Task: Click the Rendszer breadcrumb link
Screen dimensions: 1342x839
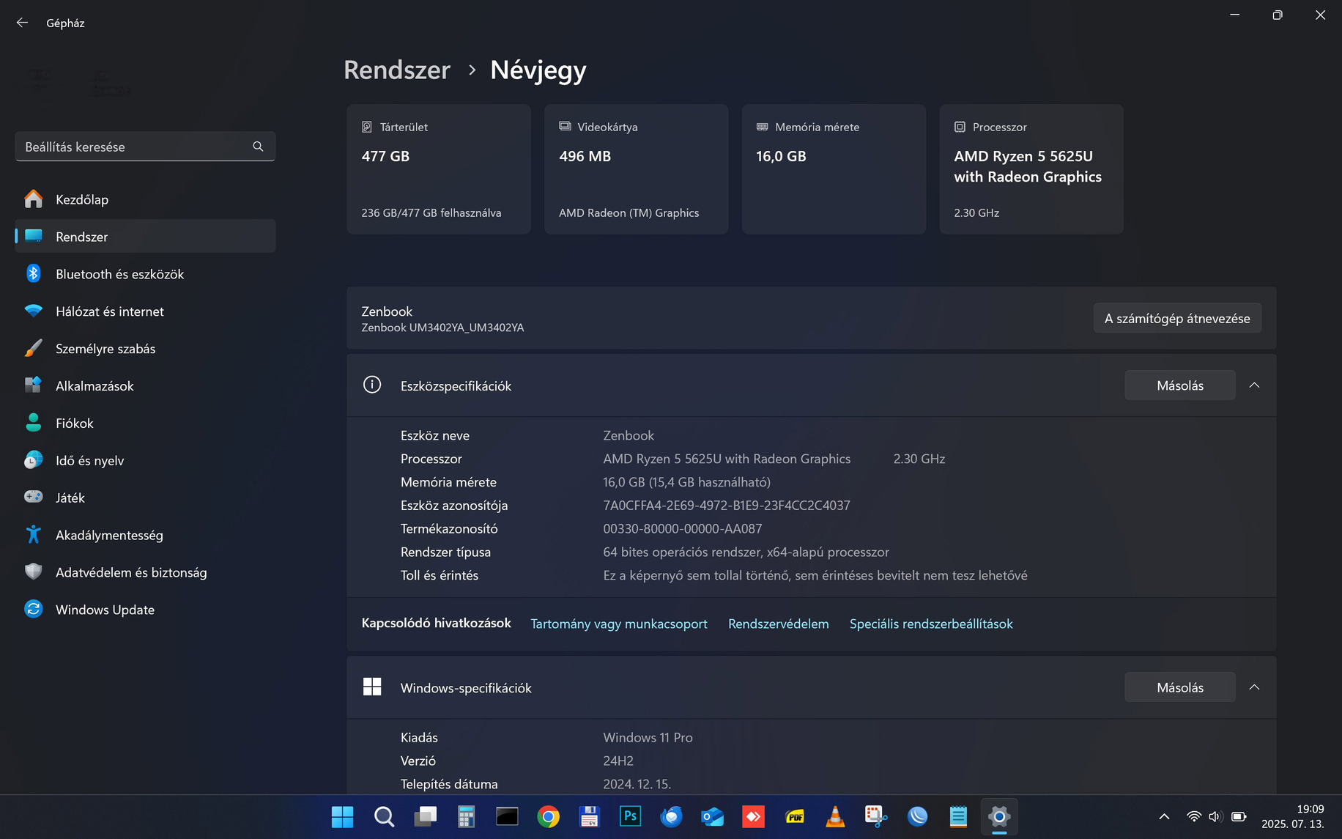Action: [x=397, y=70]
